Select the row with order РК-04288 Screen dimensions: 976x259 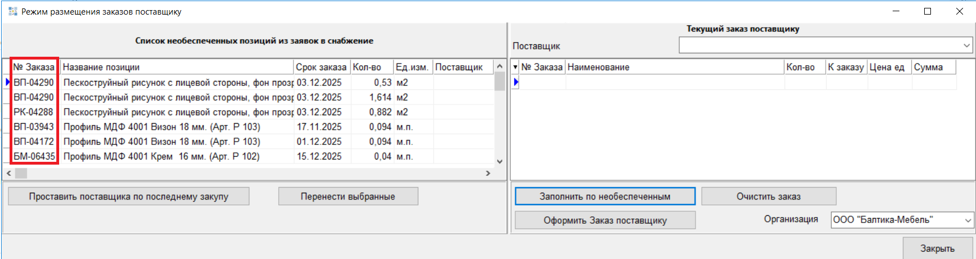pyautogui.click(x=34, y=112)
